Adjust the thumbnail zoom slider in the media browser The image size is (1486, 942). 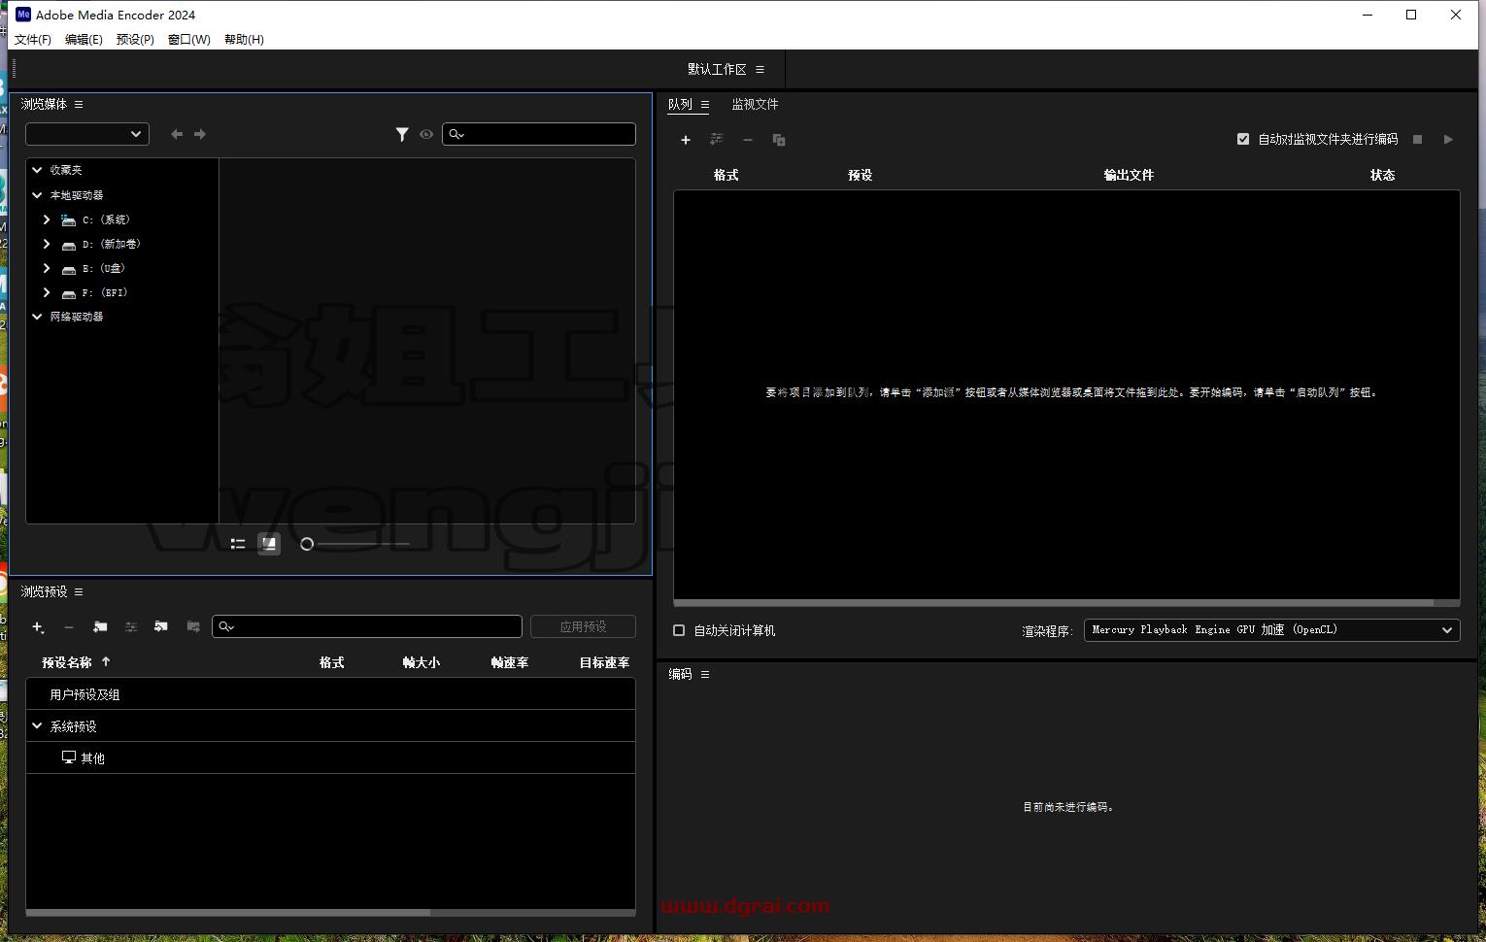tap(307, 544)
